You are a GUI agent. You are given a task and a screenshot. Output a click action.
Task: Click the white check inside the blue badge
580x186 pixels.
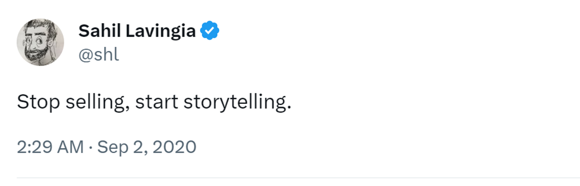tap(210, 30)
